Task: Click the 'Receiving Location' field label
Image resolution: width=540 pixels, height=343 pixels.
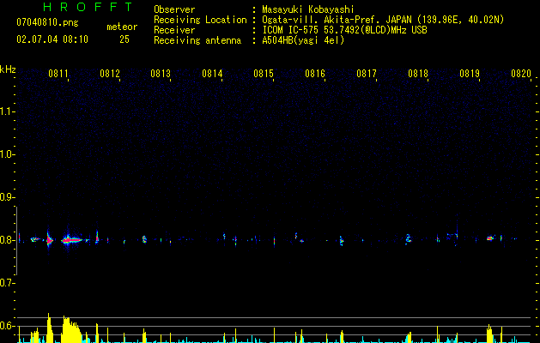Action: 200,20
